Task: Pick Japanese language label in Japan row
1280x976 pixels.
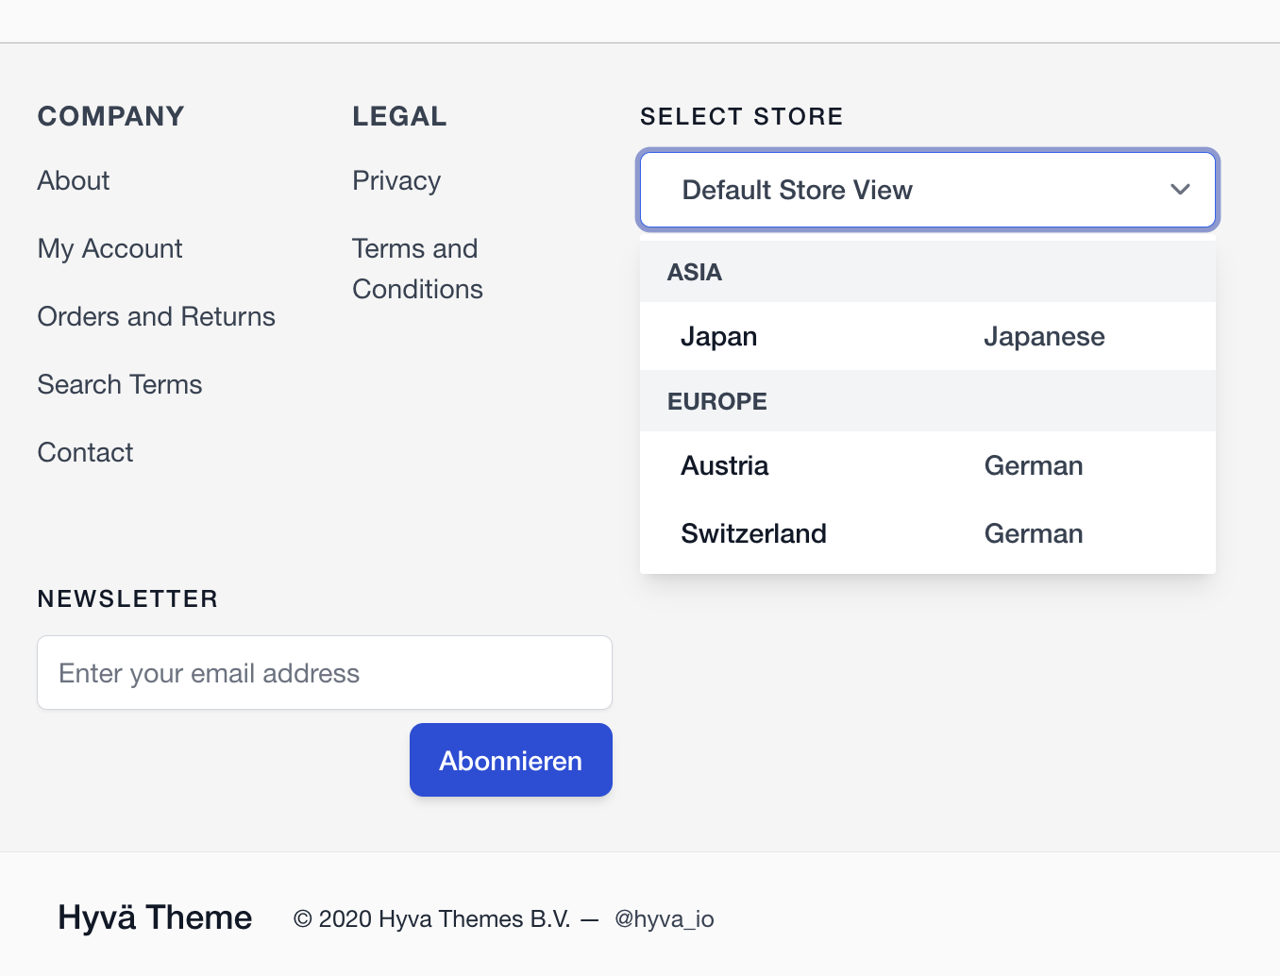Action: (1044, 336)
